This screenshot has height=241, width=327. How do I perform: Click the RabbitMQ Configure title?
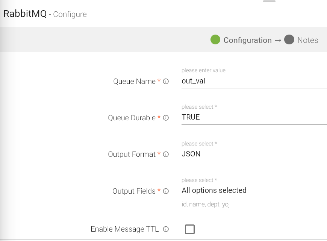(45, 14)
